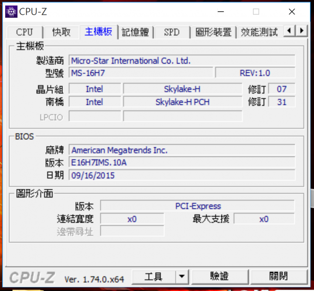Click the 工具 button

(x=154, y=277)
